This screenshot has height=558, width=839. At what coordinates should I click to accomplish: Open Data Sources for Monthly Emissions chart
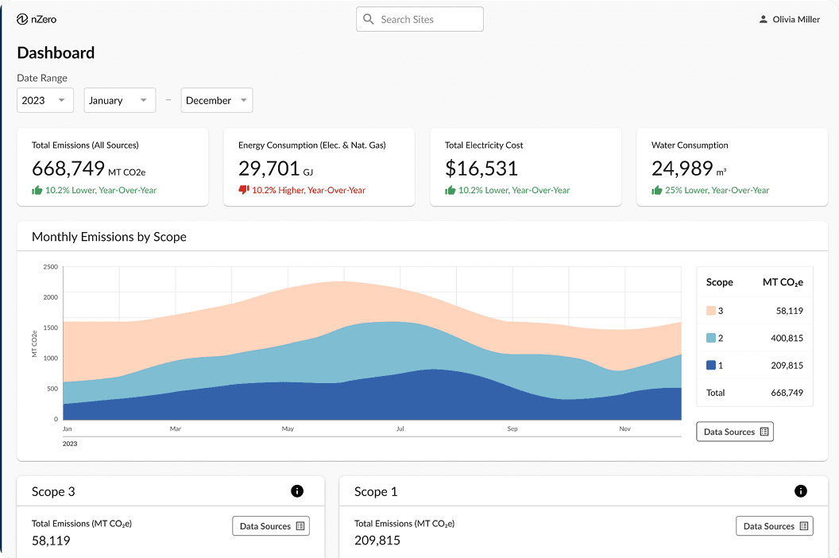tap(734, 432)
